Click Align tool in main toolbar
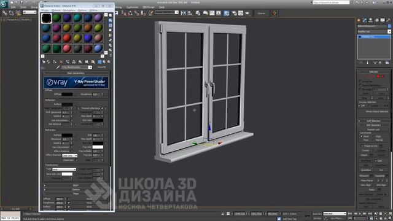Viewport: 393px width, 221px height. point(190,13)
